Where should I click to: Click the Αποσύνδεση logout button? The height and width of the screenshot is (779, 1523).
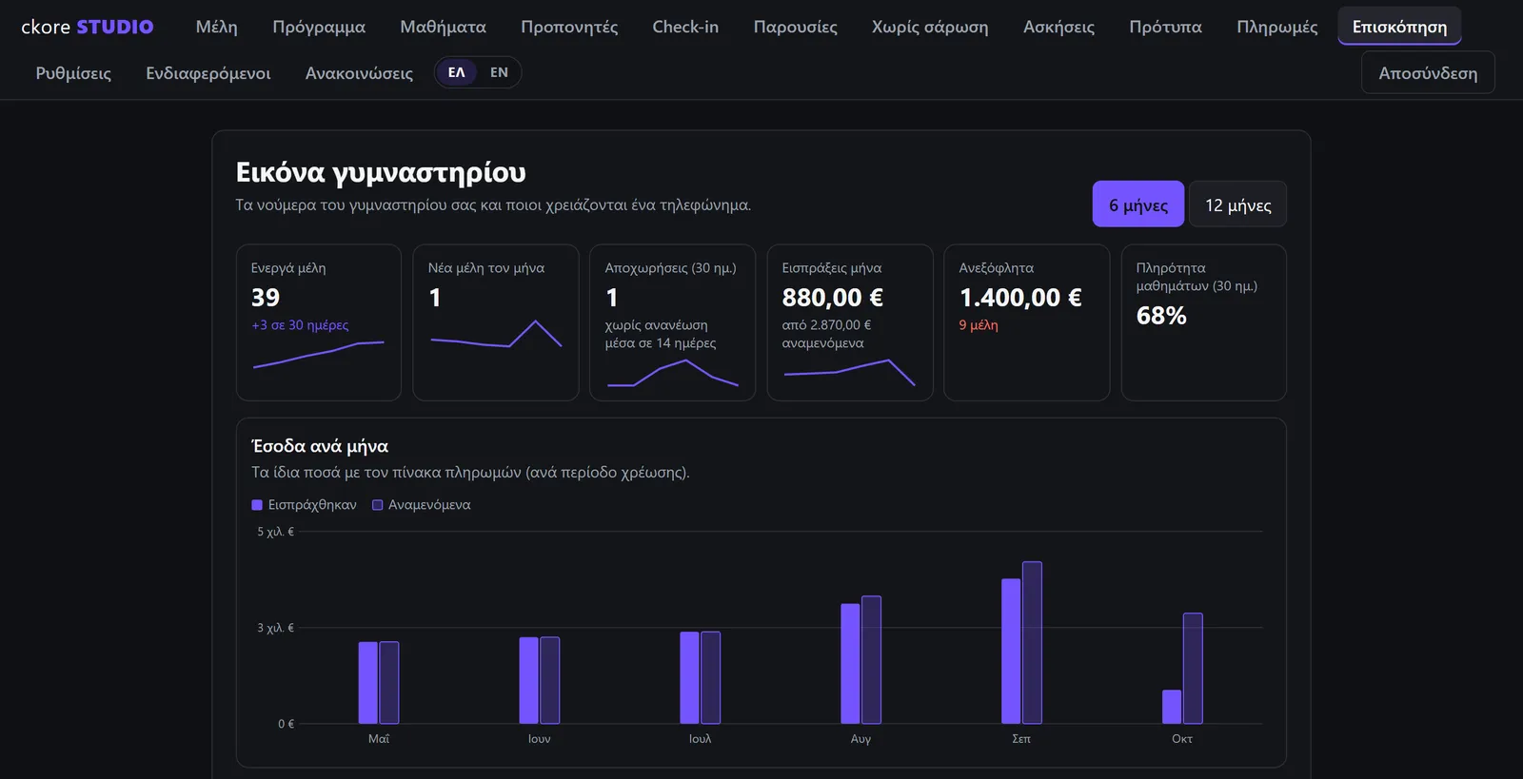(x=1428, y=73)
